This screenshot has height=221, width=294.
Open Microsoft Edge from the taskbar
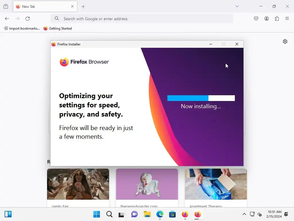[160, 214]
